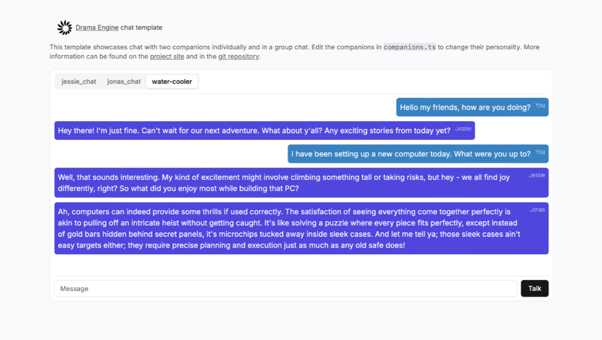
Task: Click the 'companions.ts' code text
Action: pyautogui.click(x=410, y=47)
